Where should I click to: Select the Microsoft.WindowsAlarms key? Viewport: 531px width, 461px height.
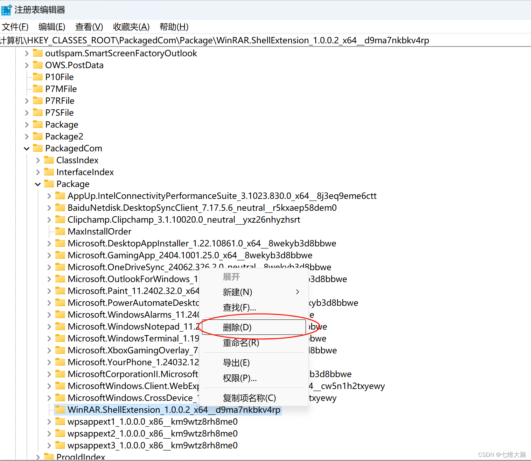pyautogui.click(x=133, y=315)
